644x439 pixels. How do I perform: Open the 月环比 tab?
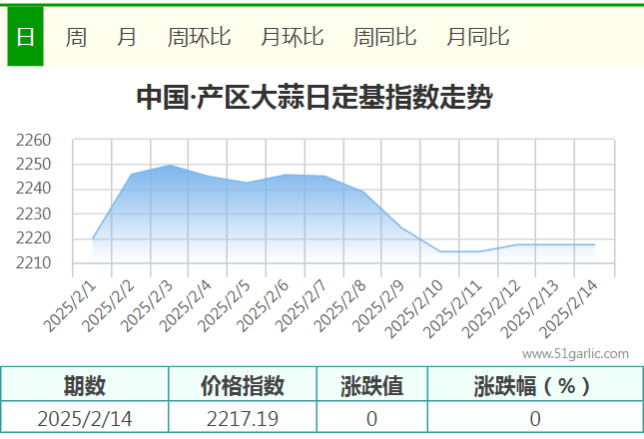293,37
